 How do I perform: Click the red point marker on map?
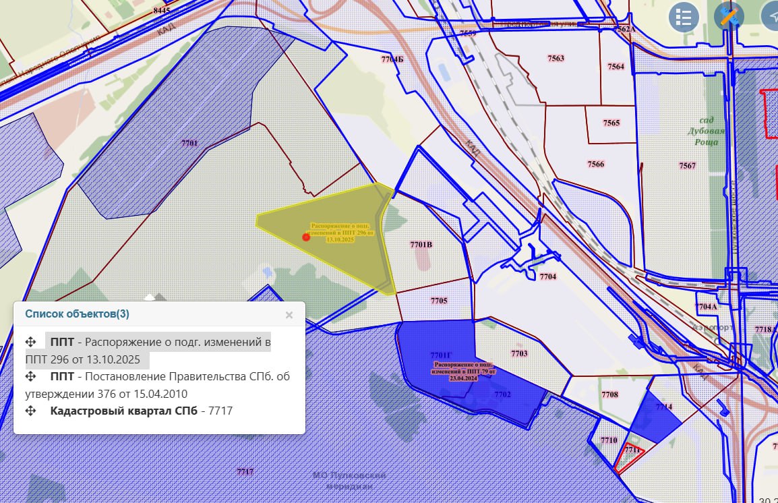(306, 237)
